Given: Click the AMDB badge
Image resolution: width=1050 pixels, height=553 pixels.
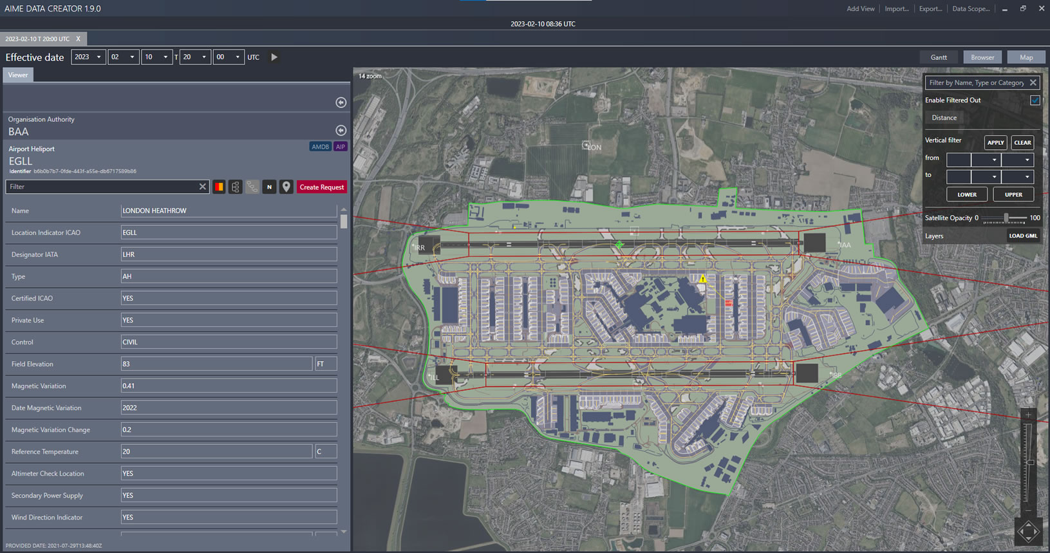Looking at the screenshot, I should coord(320,147).
